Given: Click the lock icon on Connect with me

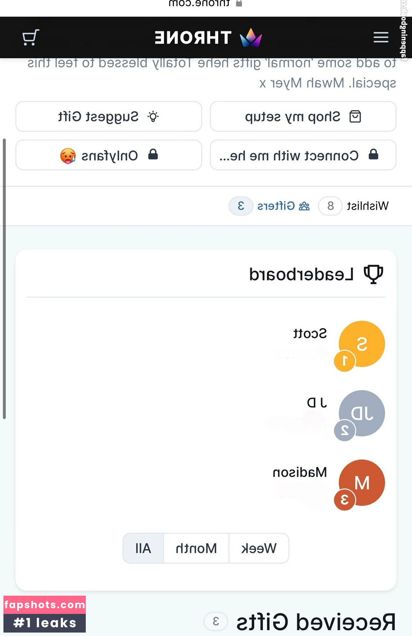Looking at the screenshot, I should pos(373,155).
